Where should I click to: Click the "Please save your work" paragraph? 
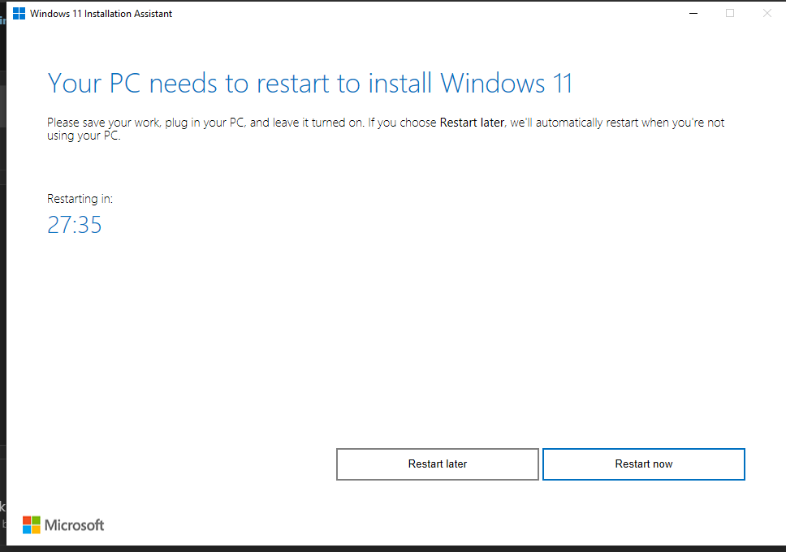point(386,129)
